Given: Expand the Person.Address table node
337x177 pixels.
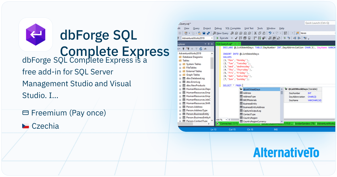Looking at the screenshot, I should click(180, 107).
